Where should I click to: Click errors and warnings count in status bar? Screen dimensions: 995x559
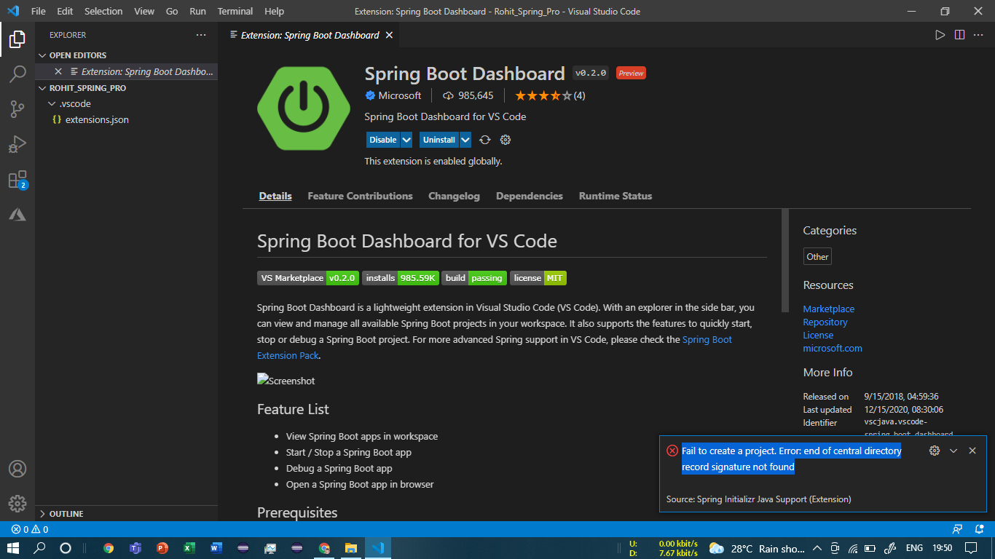[x=30, y=529]
